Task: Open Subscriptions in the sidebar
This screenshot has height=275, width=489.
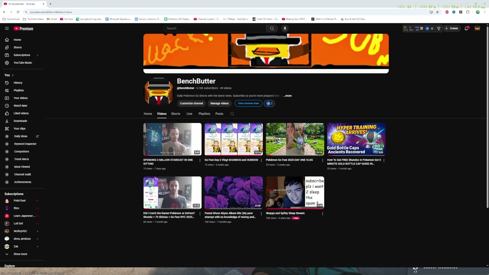Action: click(x=22, y=55)
